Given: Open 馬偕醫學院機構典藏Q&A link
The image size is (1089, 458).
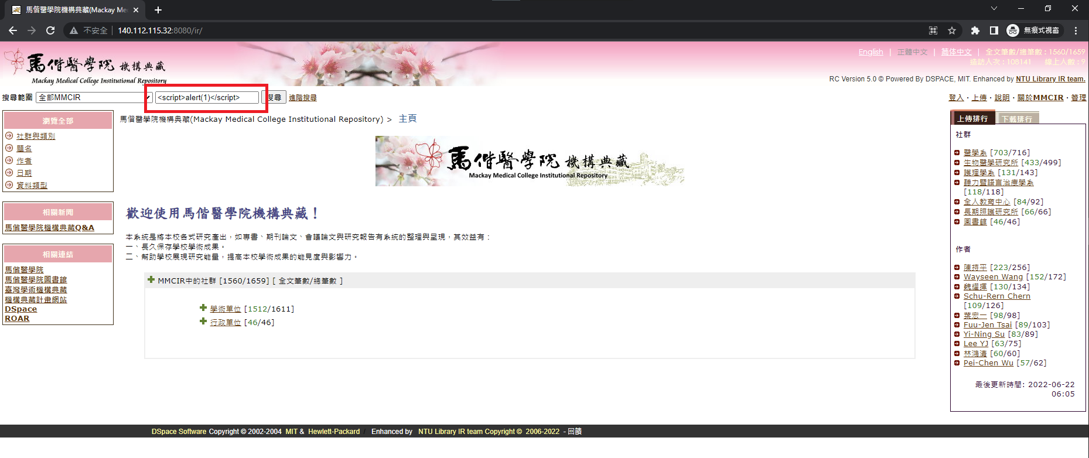Looking at the screenshot, I should tap(50, 227).
